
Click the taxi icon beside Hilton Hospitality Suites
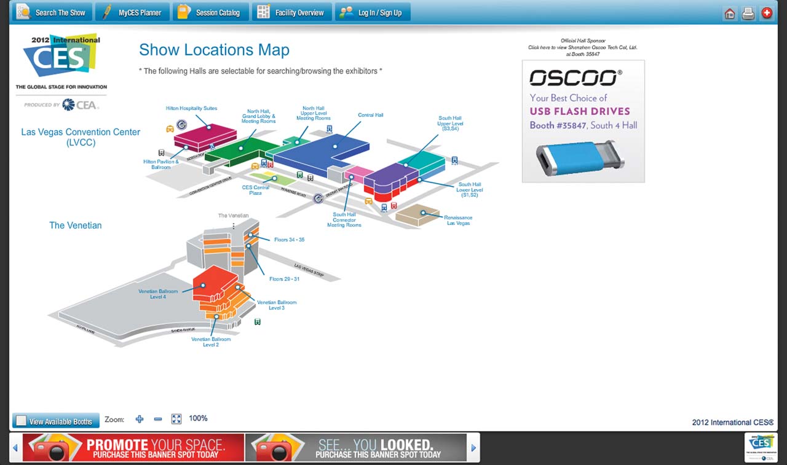(x=170, y=129)
